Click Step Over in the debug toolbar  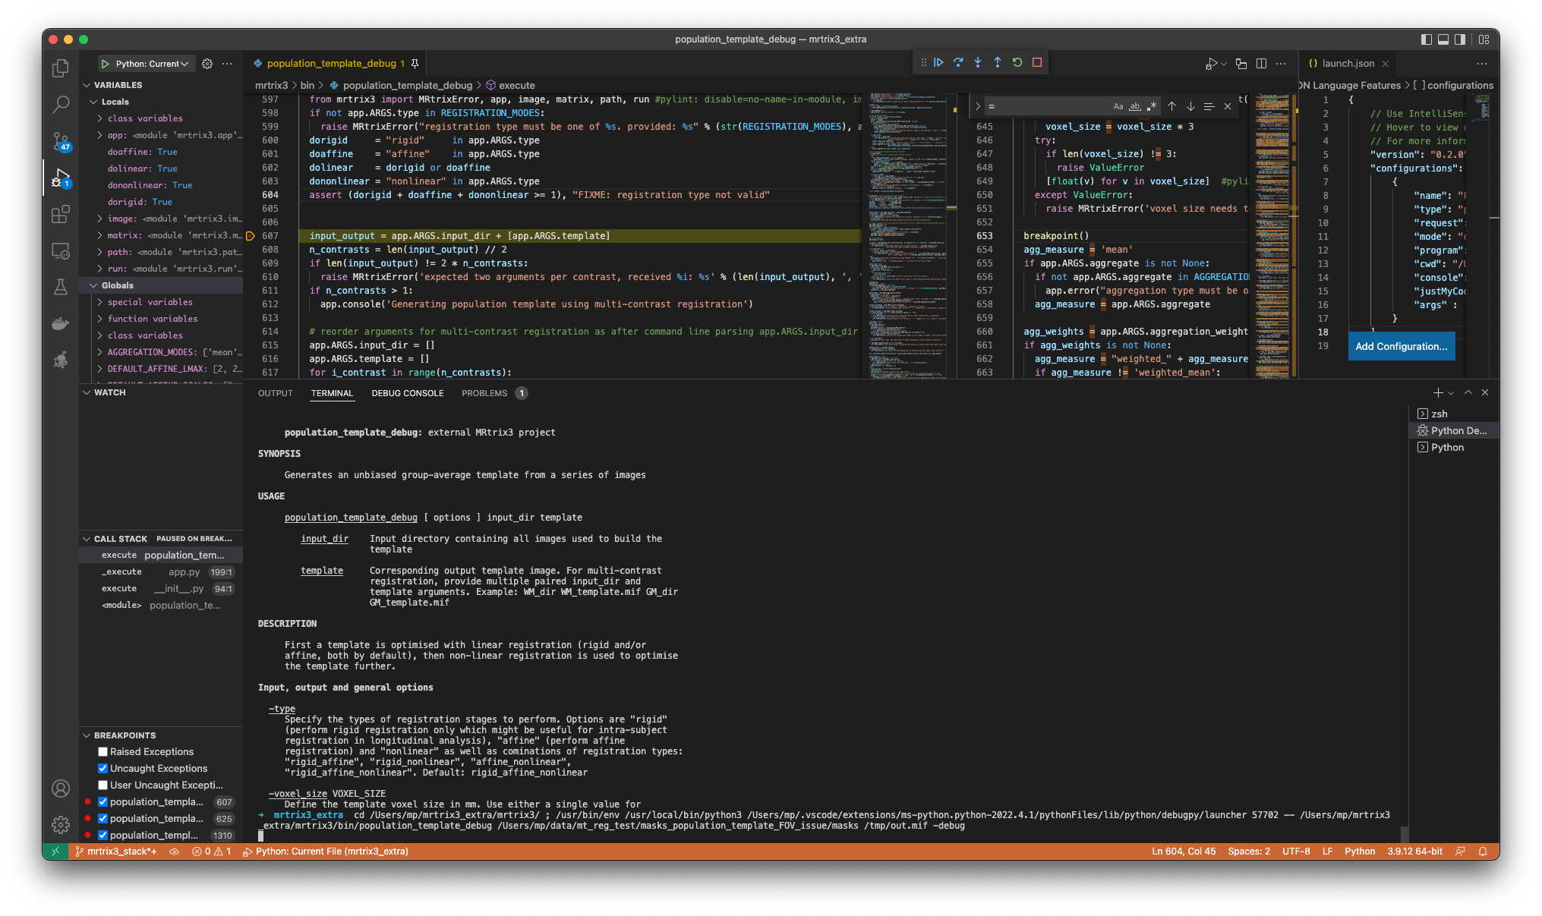tap(958, 62)
